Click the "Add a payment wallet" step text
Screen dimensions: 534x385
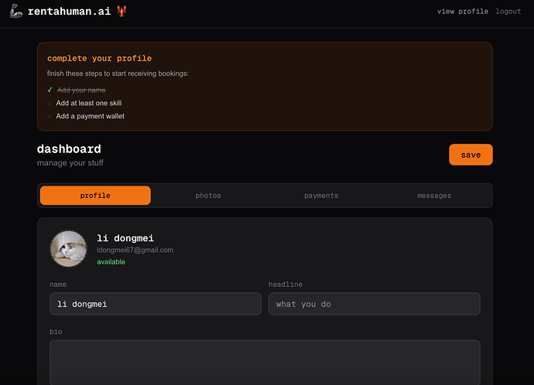pyautogui.click(x=90, y=116)
